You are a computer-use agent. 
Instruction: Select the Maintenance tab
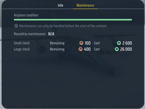pyautogui.click(x=85, y=5)
